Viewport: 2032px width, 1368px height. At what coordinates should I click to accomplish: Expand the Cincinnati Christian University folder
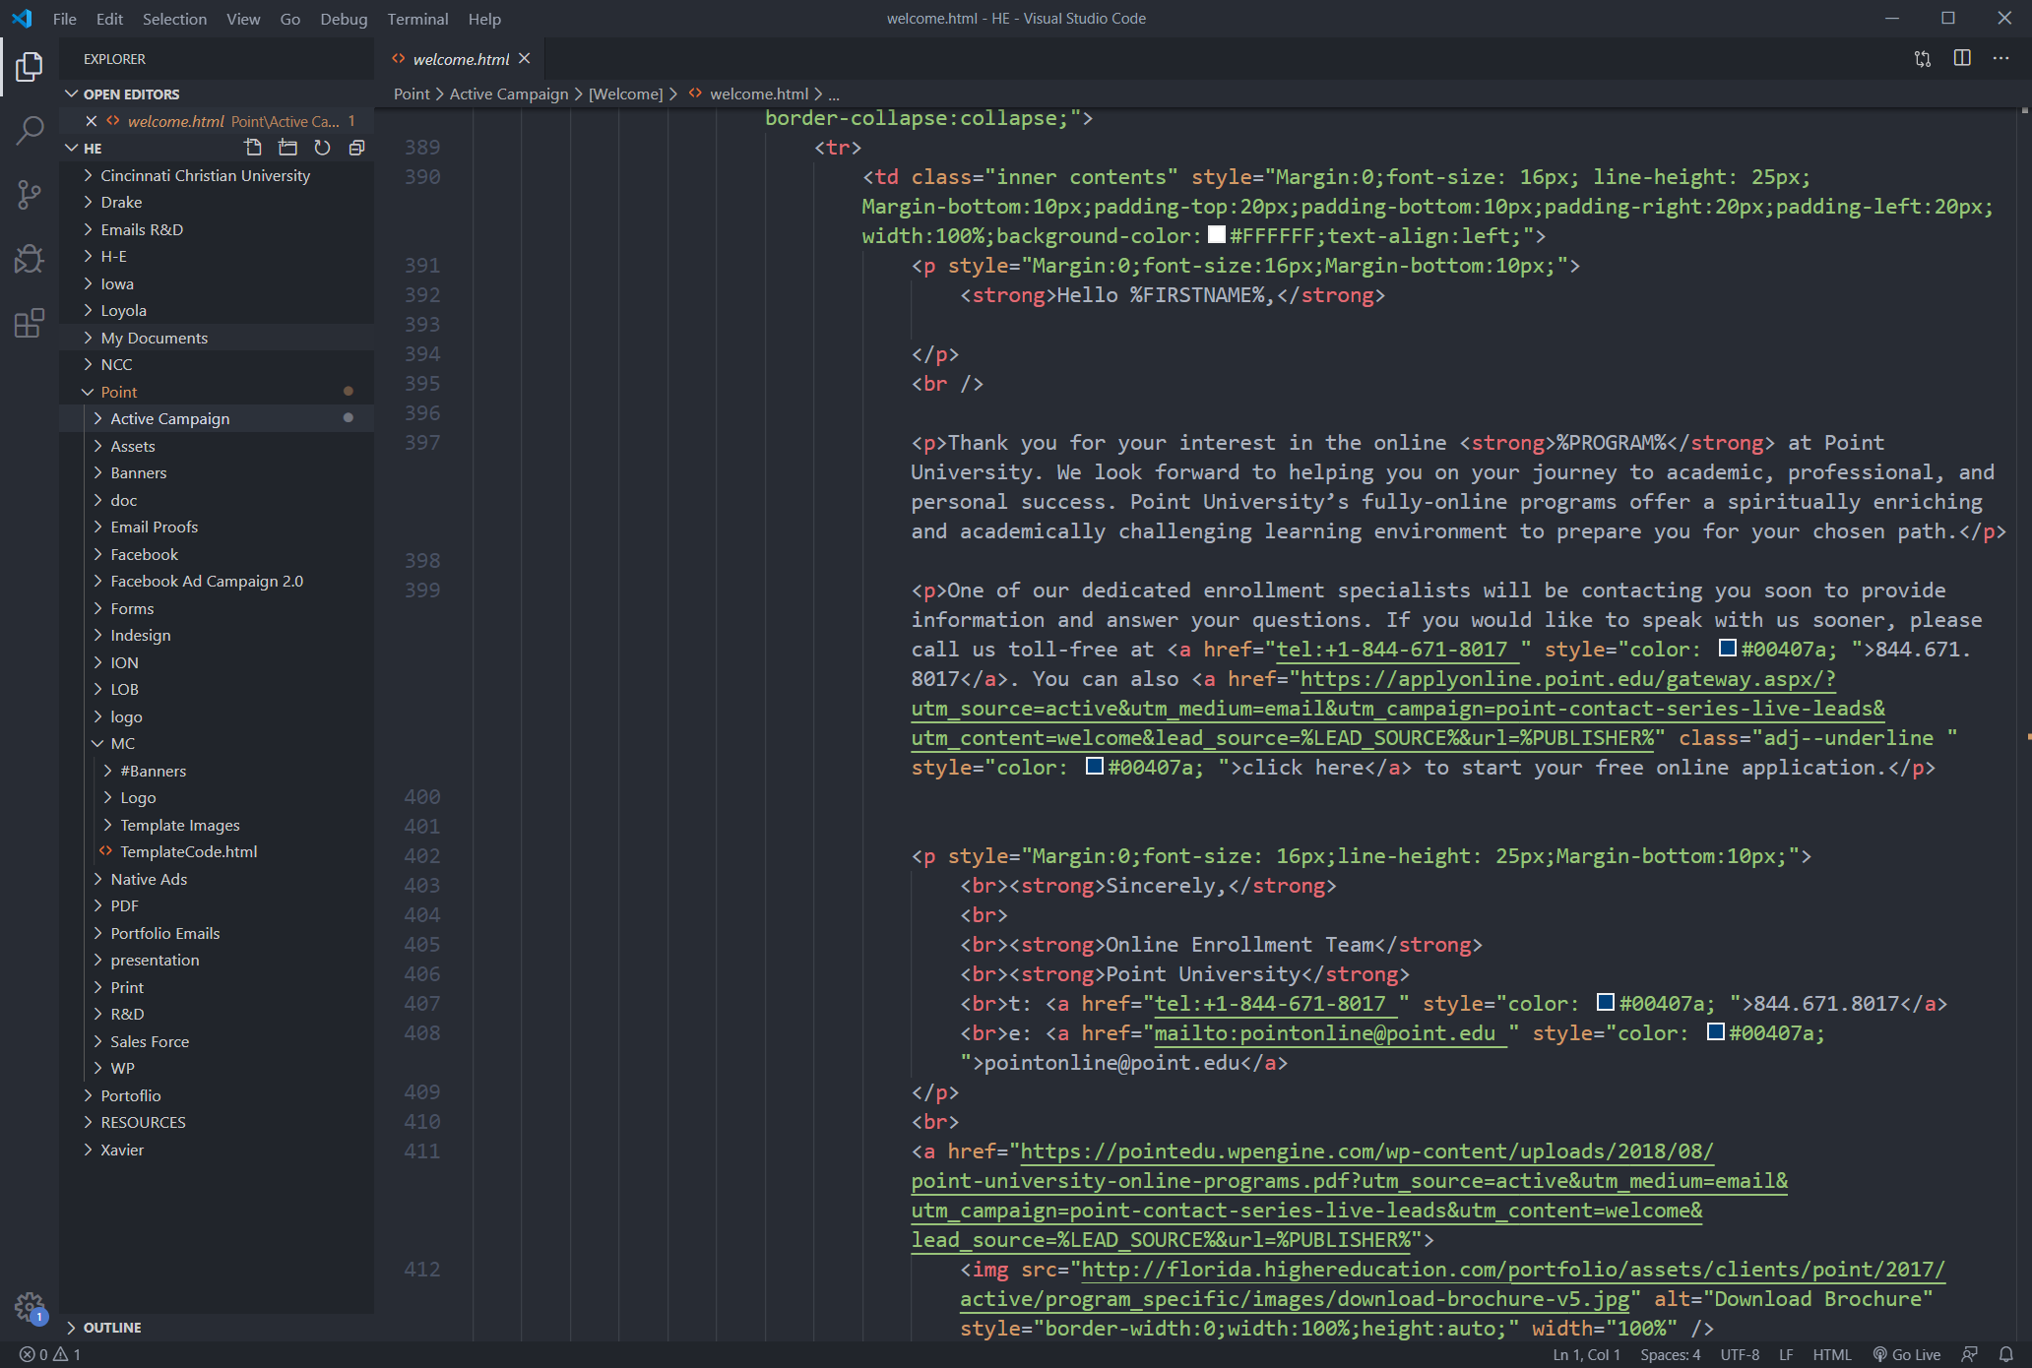pyautogui.click(x=204, y=175)
